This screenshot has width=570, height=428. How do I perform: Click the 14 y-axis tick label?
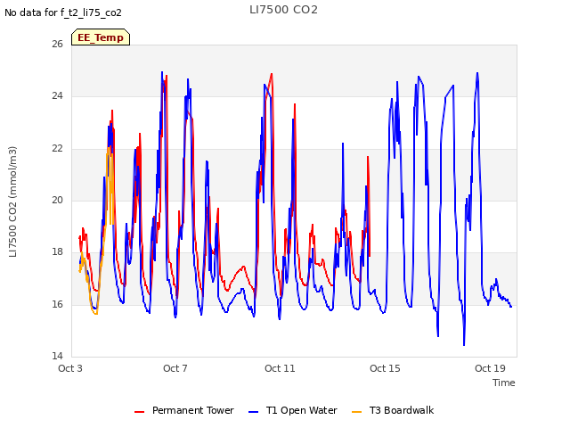tap(57, 356)
